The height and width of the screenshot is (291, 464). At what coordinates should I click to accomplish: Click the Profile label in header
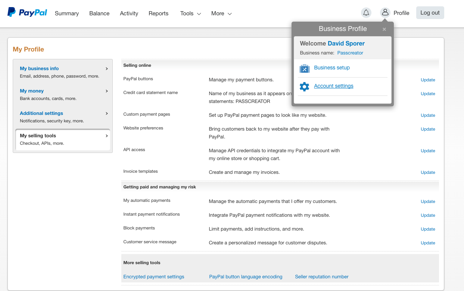pos(401,13)
